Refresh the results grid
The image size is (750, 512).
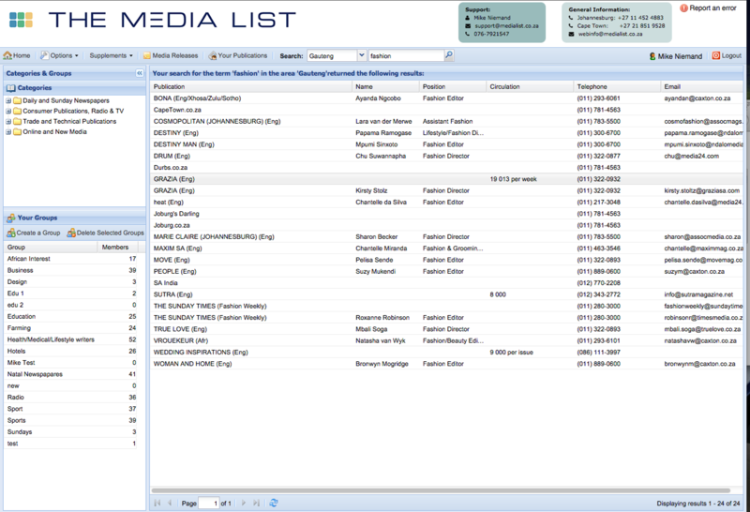pos(274,503)
